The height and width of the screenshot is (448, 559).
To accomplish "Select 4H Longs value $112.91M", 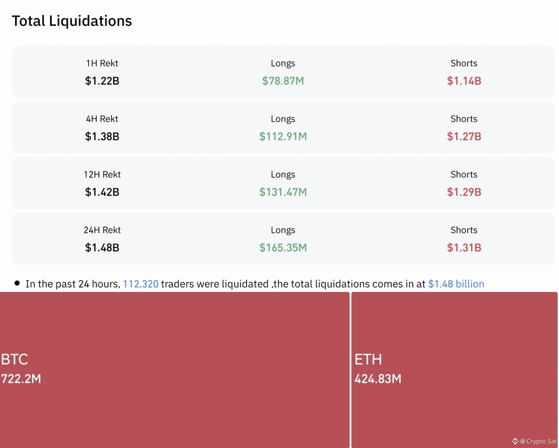I will point(283,136).
